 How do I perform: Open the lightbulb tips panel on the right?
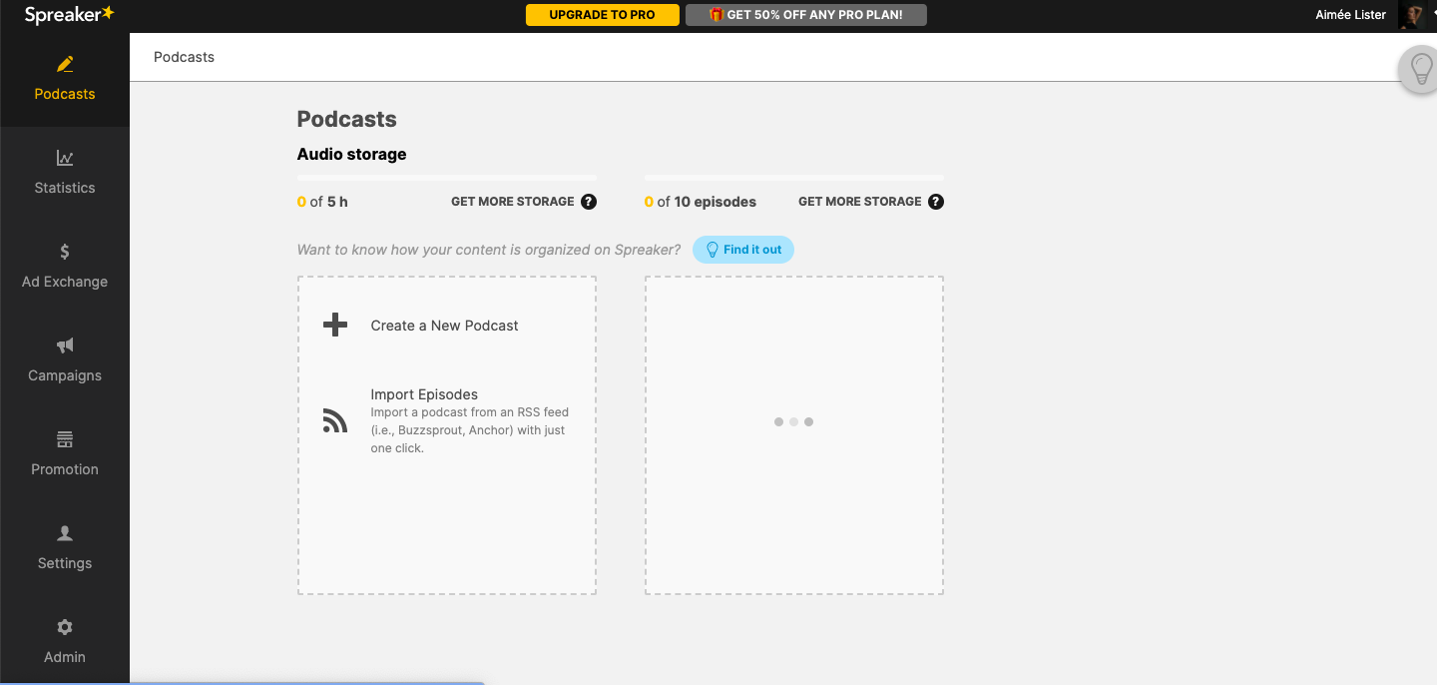pos(1422,70)
